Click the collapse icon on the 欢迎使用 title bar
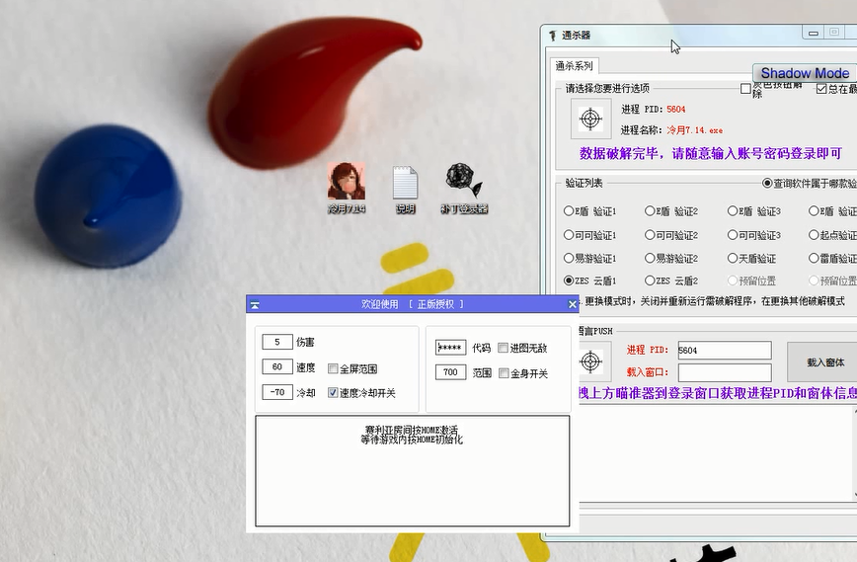Image resolution: width=857 pixels, height=562 pixels. [x=255, y=305]
